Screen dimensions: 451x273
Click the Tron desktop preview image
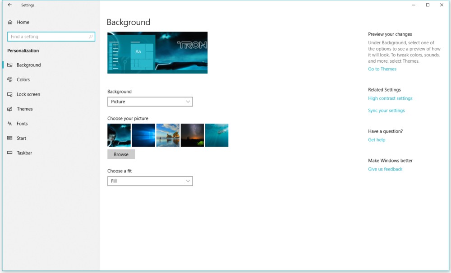click(x=157, y=53)
